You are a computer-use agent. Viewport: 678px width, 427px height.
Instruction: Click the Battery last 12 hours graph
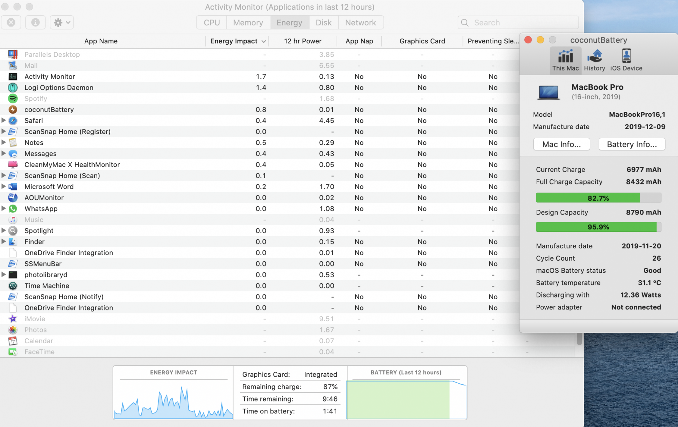click(406, 400)
